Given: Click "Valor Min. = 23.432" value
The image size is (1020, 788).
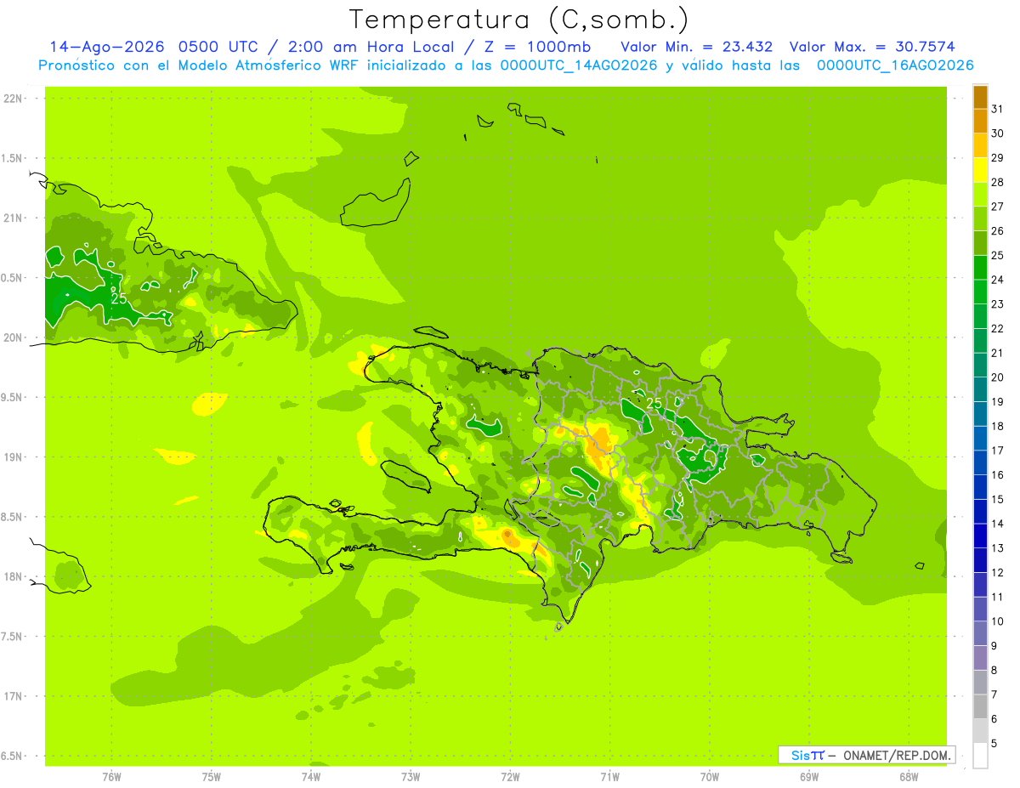Looking at the screenshot, I should (x=696, y=47).
